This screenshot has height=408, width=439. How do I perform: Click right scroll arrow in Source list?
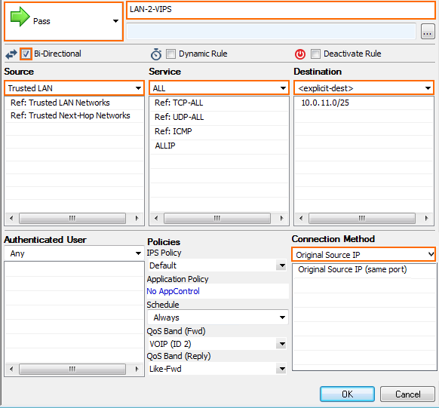(137, 218)
